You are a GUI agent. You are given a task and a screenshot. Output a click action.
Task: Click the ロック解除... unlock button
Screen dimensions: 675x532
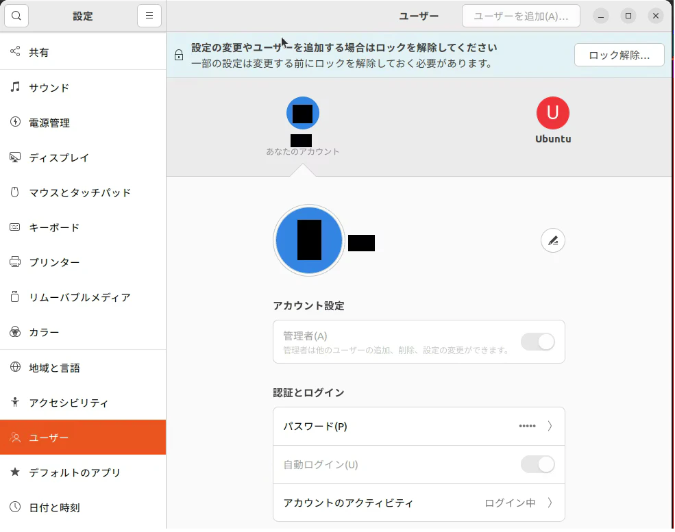[x=619, y=55]
